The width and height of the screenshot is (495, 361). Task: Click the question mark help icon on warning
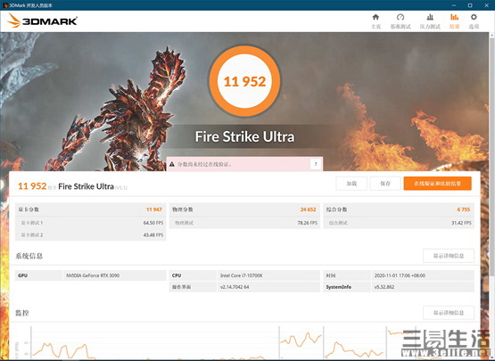point(316,164)
